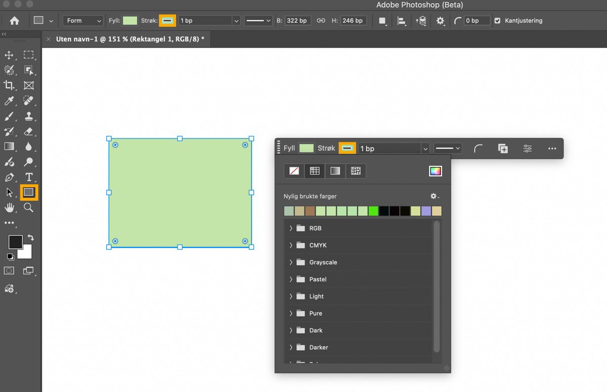This screenshot has height=392, width=607.
Task: Open the Form tool mode dropdown
Action: point(83,21)
